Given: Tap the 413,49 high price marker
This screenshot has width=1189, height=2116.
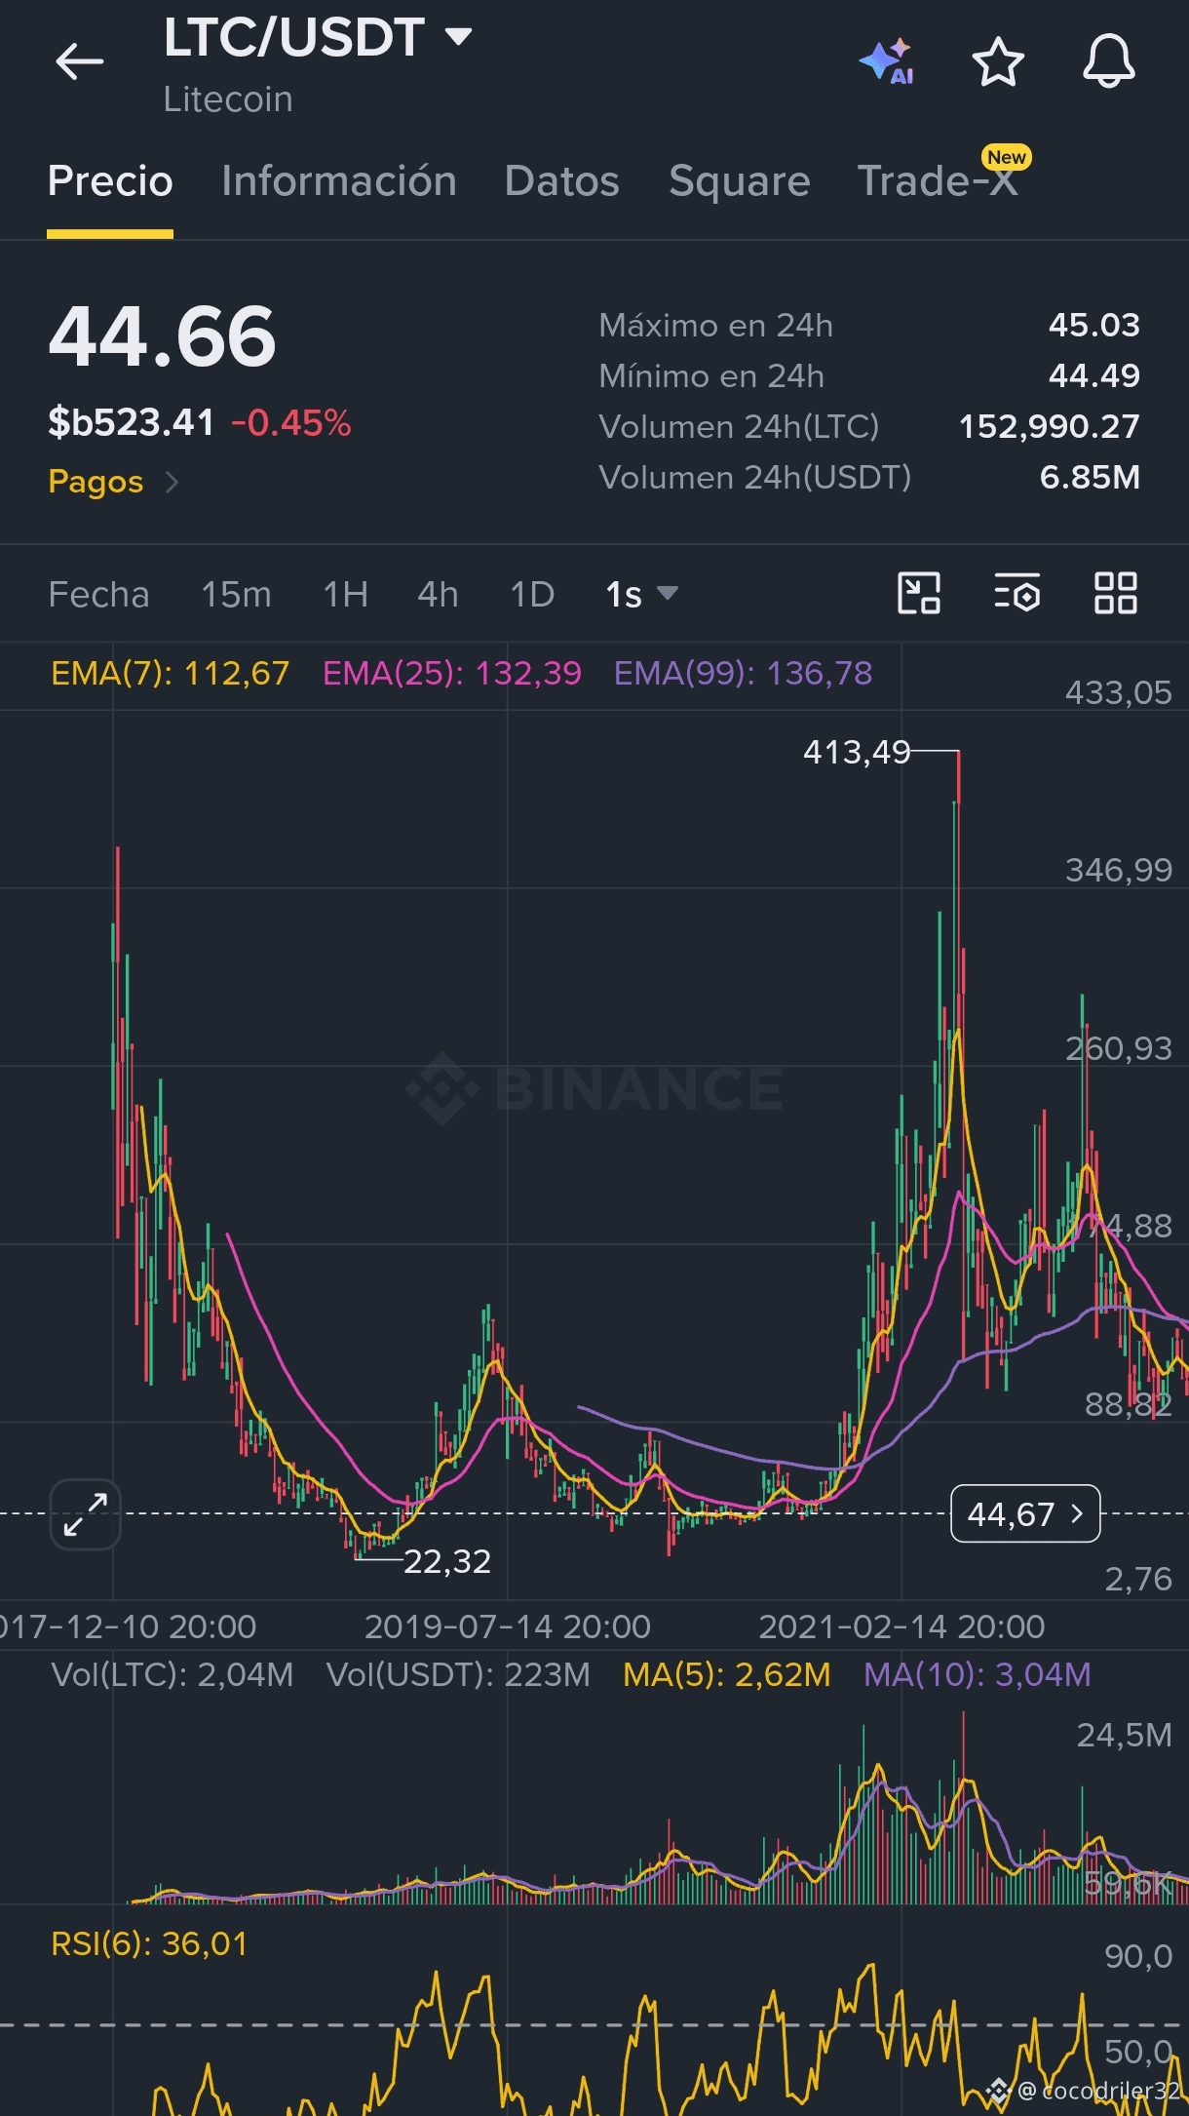Looking at the screenshot, I should click(x=857, y=752).
